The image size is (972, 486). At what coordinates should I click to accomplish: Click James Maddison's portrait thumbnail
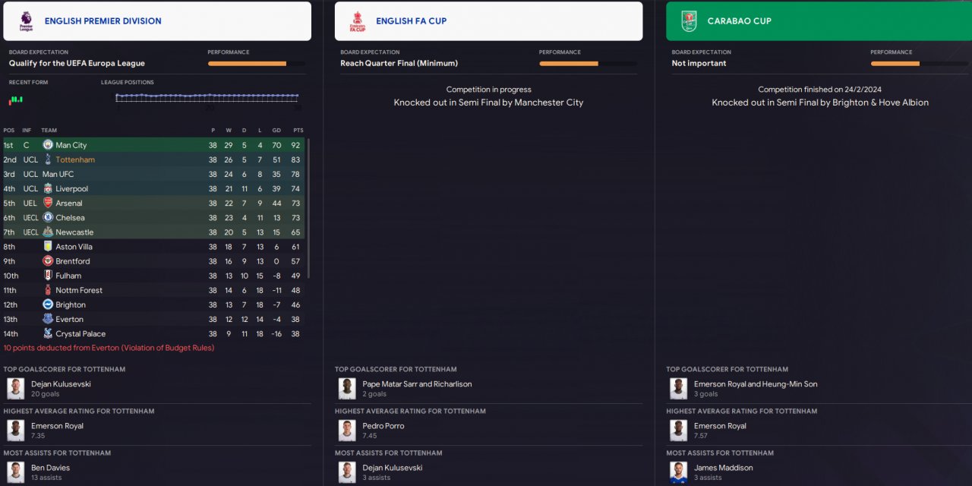[x=678, y=472]
